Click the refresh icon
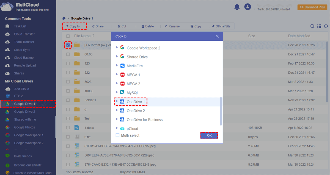This screenshot has height=175, width=330. [326, 26]
